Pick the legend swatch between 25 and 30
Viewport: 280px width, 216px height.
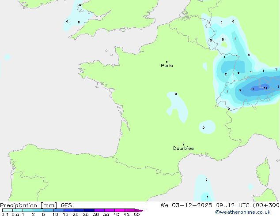click(x=89, y=210)
